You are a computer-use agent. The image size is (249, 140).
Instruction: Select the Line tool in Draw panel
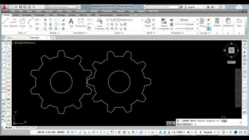click(5, 23)
